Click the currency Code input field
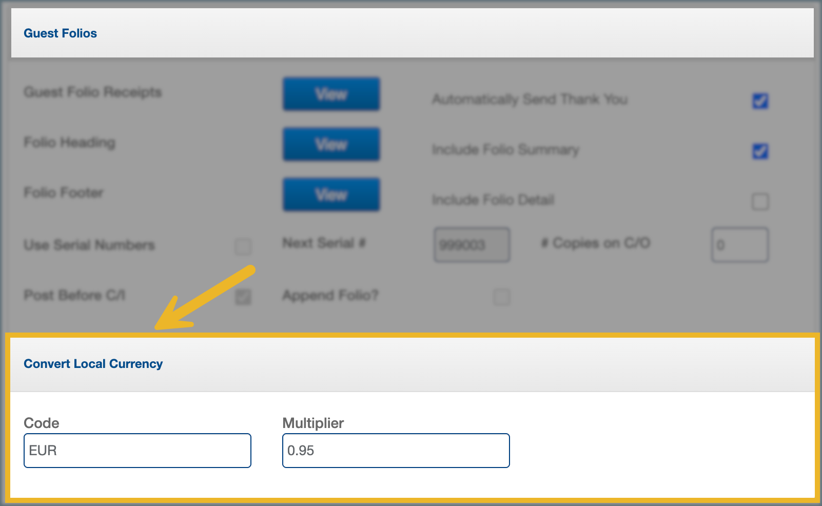This screenshot has width=822, height=506. click(137, 451)
